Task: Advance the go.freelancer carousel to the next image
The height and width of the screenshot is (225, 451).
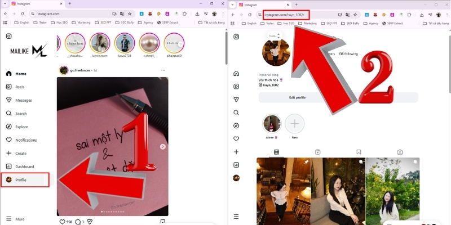Action: (163, 147)
